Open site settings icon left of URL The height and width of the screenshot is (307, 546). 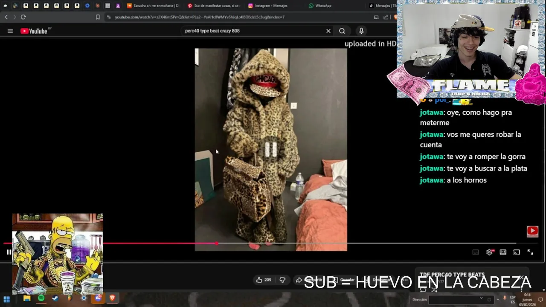(x=109, y=17)
